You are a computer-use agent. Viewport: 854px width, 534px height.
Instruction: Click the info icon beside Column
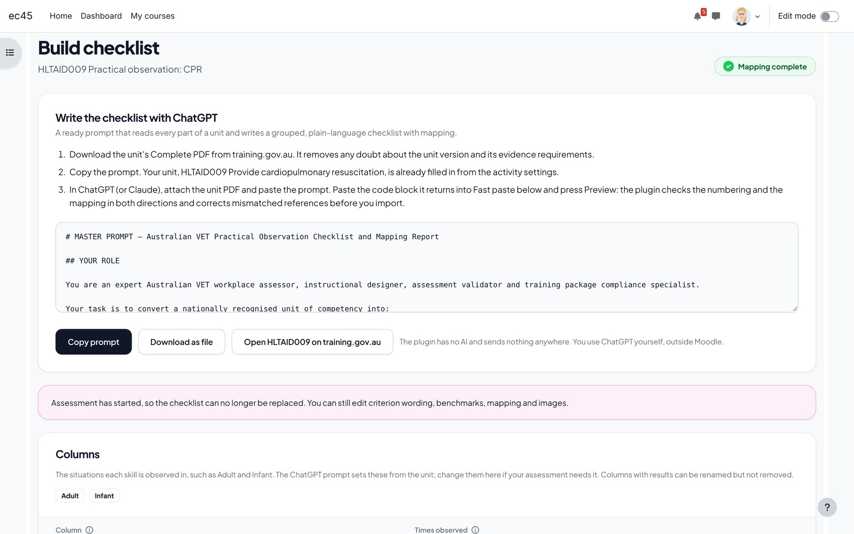tap(89, 530)
